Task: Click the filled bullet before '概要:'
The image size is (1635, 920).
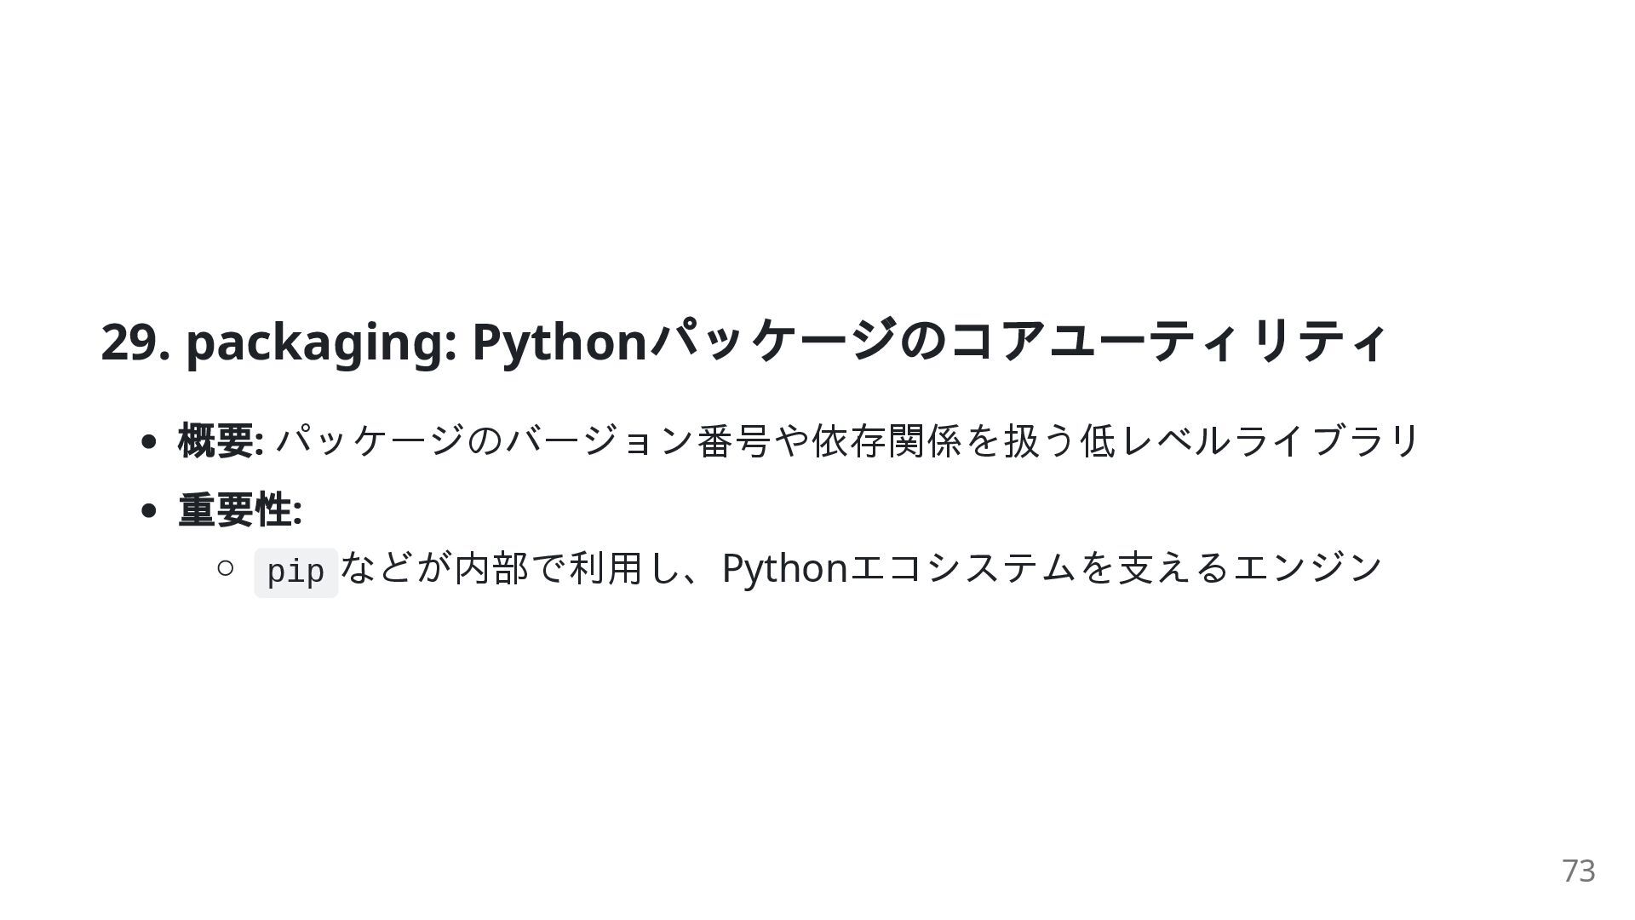Action: point(149,441)
